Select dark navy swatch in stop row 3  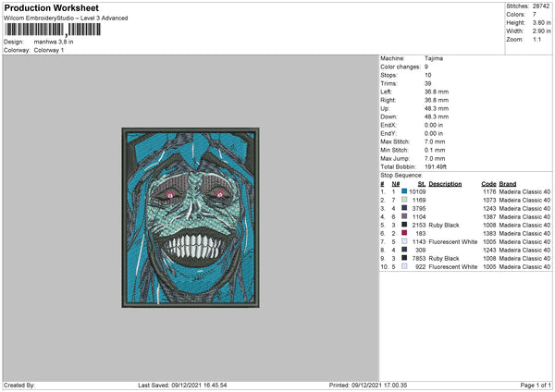(x=404, y=208)
